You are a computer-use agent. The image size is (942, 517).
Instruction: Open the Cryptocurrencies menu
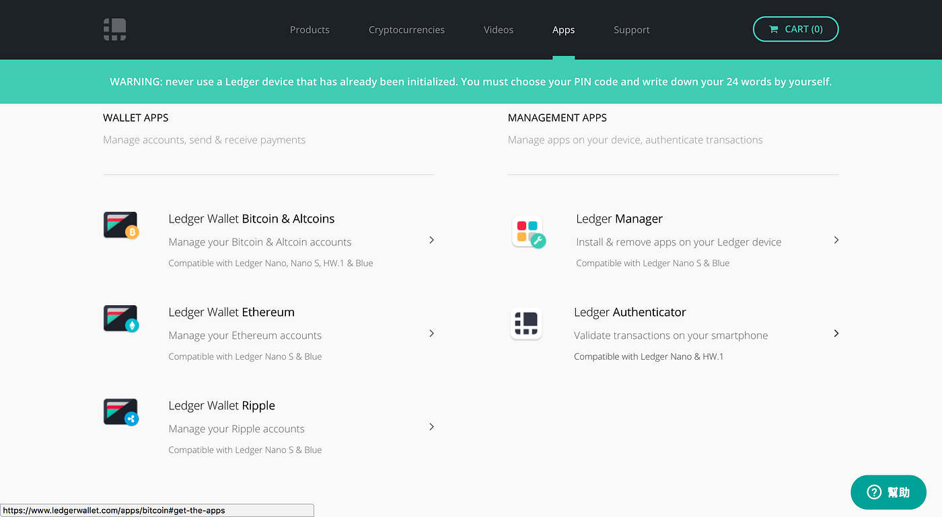[x=406, y=30]
